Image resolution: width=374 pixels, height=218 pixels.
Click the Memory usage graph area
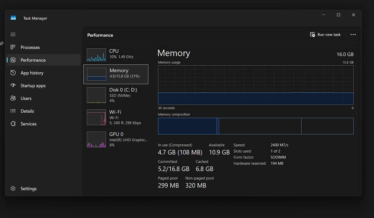click(255, 85)
